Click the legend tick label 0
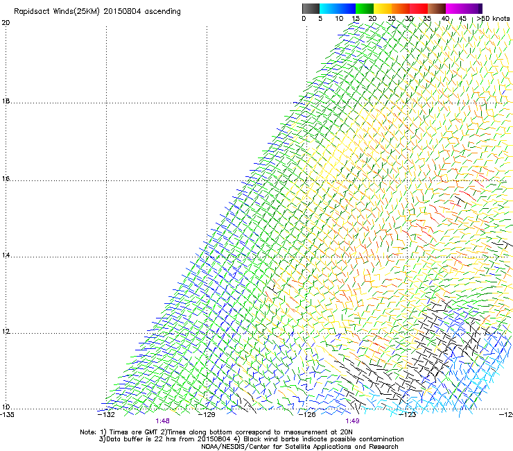 click(304, 19)
